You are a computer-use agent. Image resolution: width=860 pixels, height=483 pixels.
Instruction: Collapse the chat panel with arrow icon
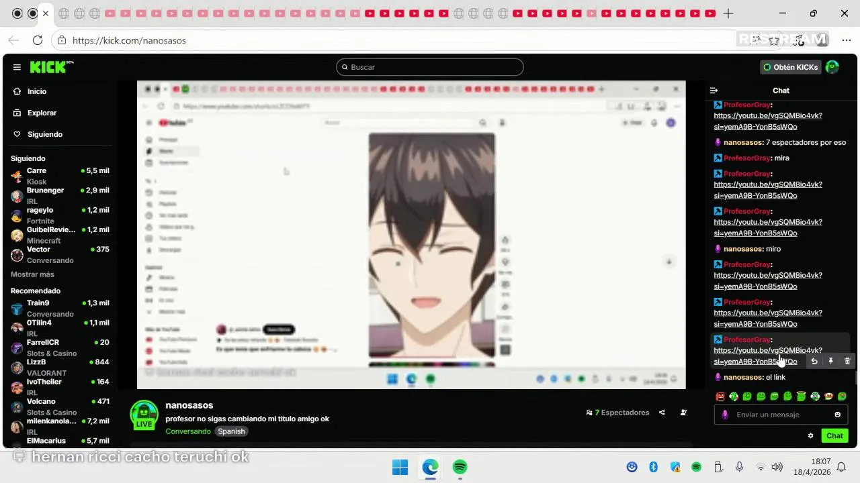coord(714,91)
